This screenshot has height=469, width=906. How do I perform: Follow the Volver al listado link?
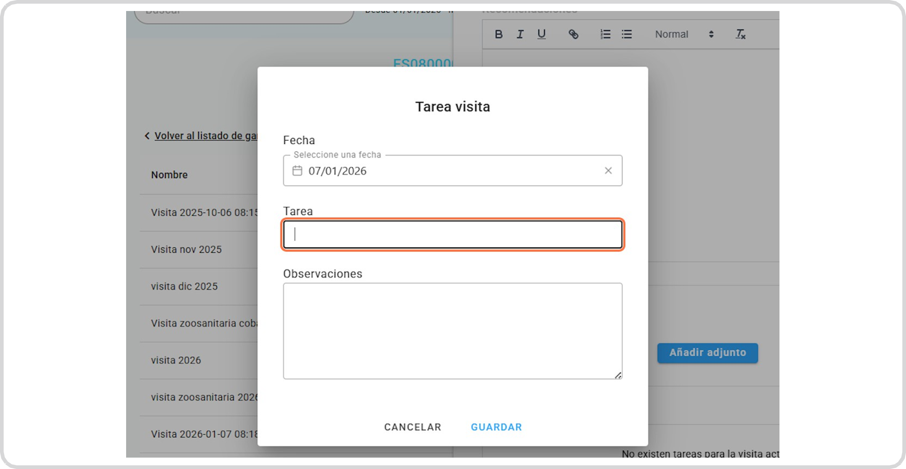(x=205, y=136)
